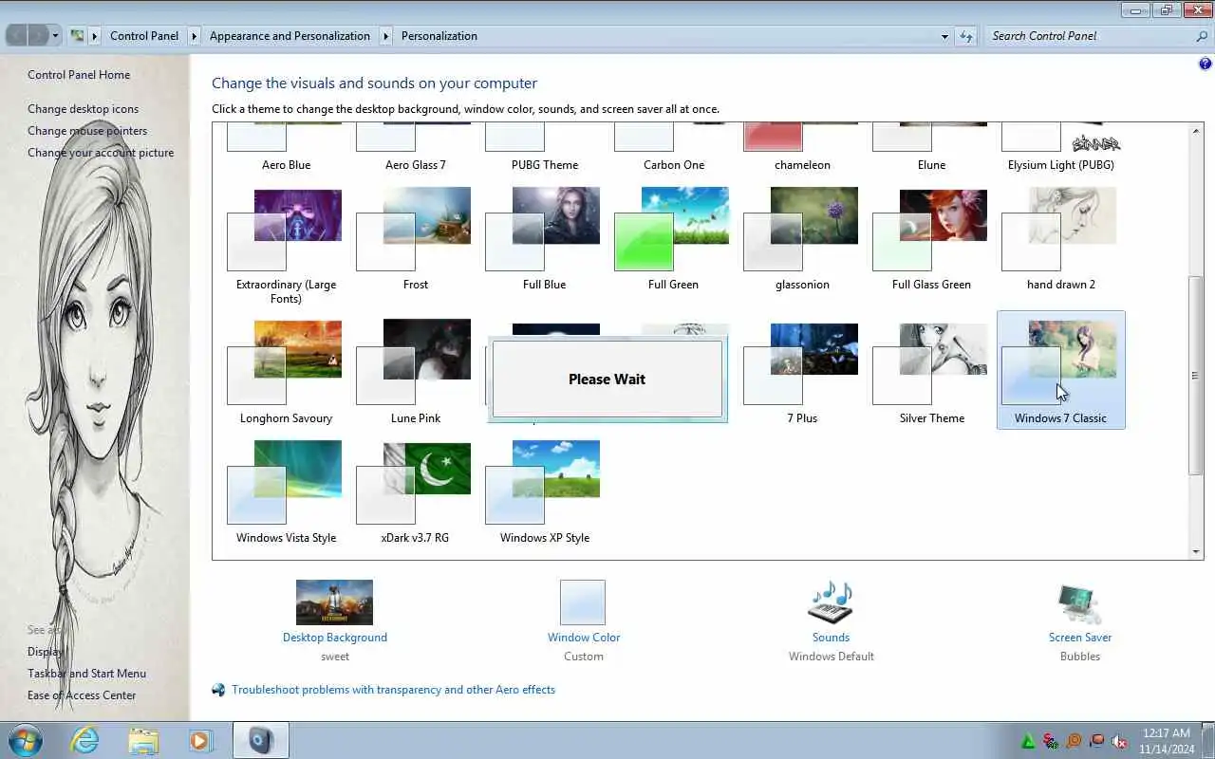Select the Aero Blue theme
This screenshot has width=1215, height=759.
[286, 148]
